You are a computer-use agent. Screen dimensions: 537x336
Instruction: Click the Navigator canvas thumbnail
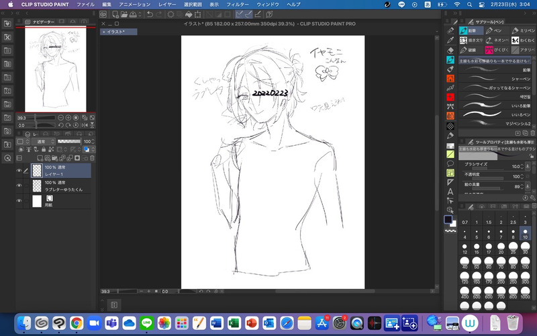coord(56,70)
